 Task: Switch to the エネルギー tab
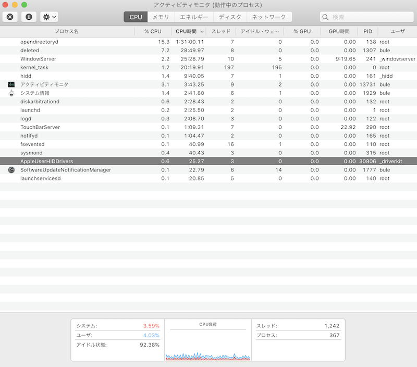click(194, 17)
